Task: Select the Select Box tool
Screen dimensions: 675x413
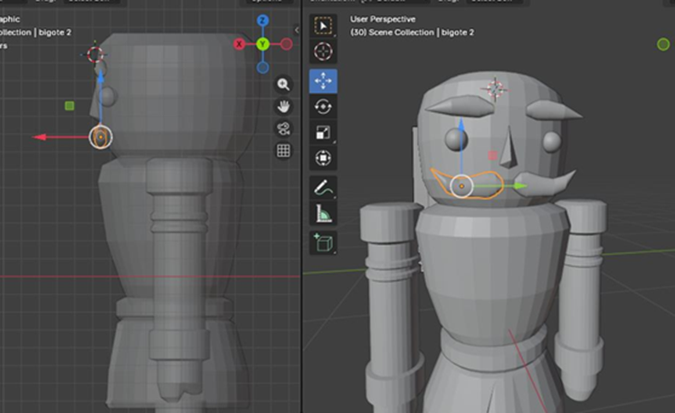Action: point(323,25)
